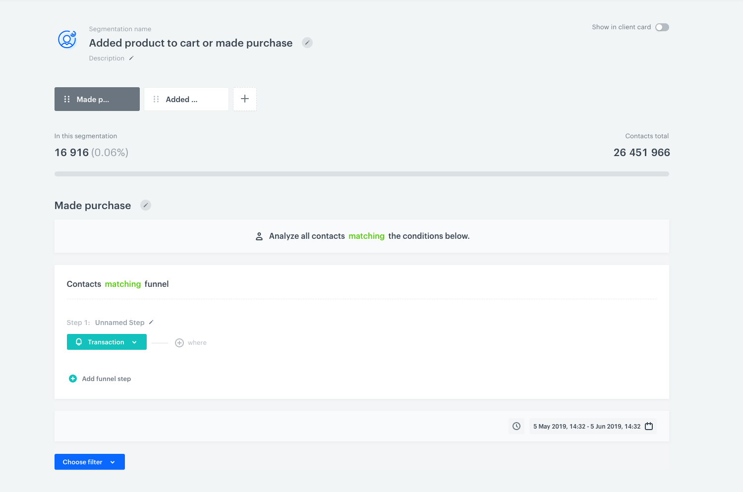Viewport: 743px width, 492px height.
Task: Click the pencil icon to rename Unnamed Step
Action: coord(151,322)
